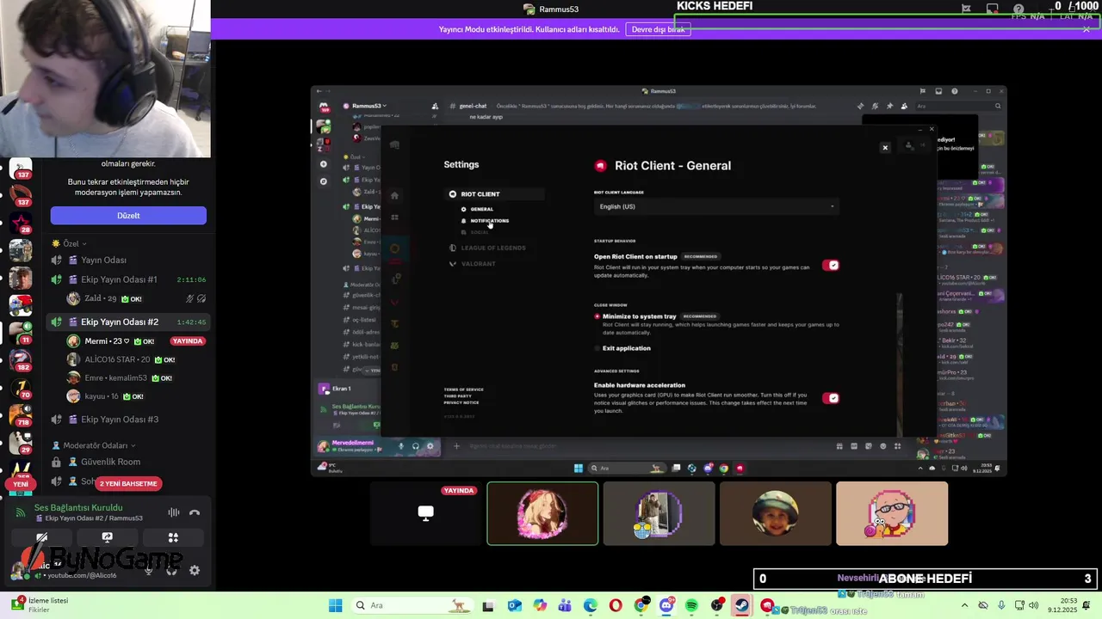Mute microphone in Discord user panel

tap(148, 570)
